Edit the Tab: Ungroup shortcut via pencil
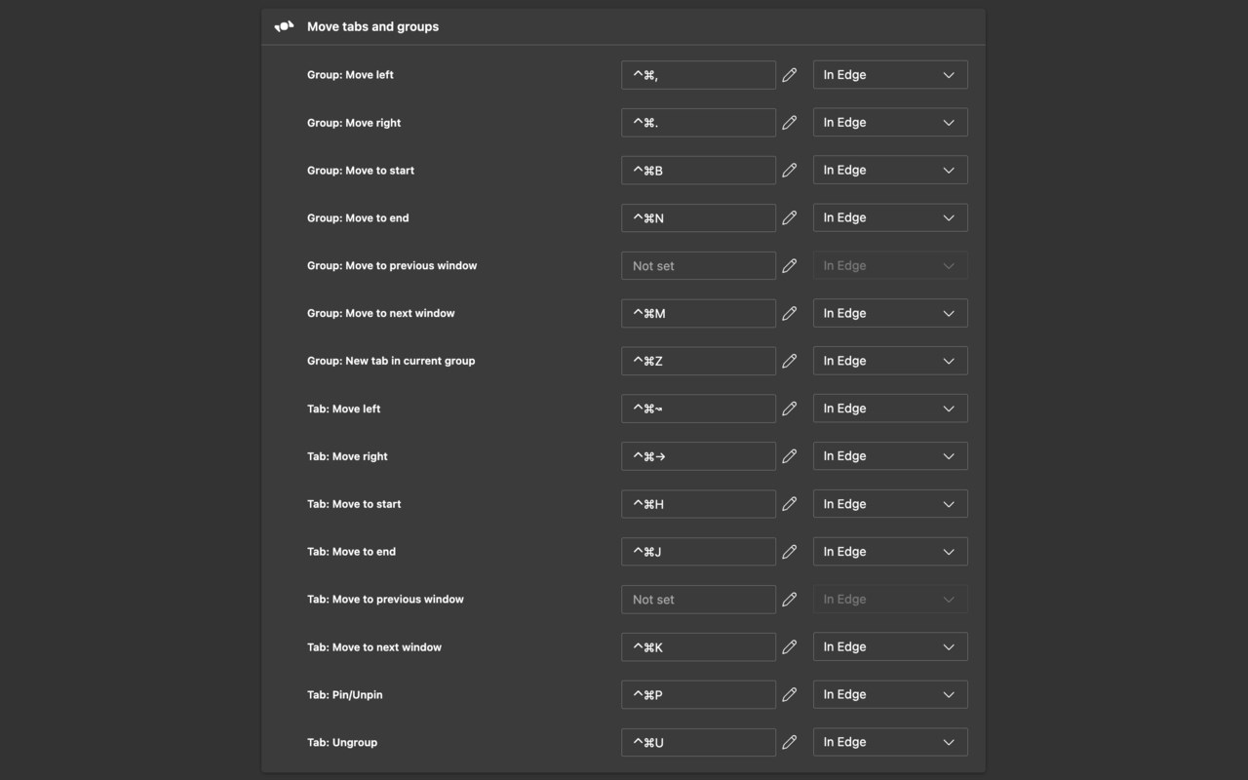This screenshot has width=1248, height=780. (x=790, y=742)
